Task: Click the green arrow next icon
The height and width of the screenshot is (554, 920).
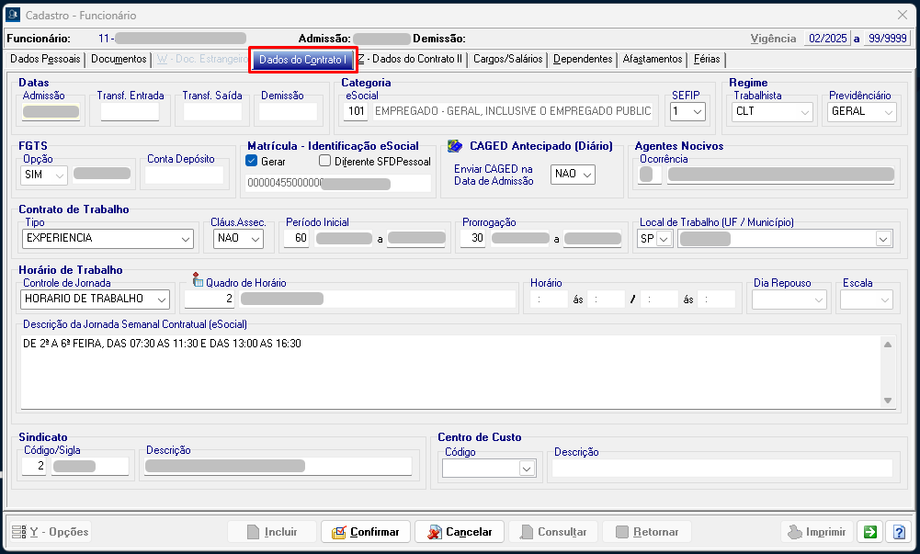Action: (x=868, y=532)
